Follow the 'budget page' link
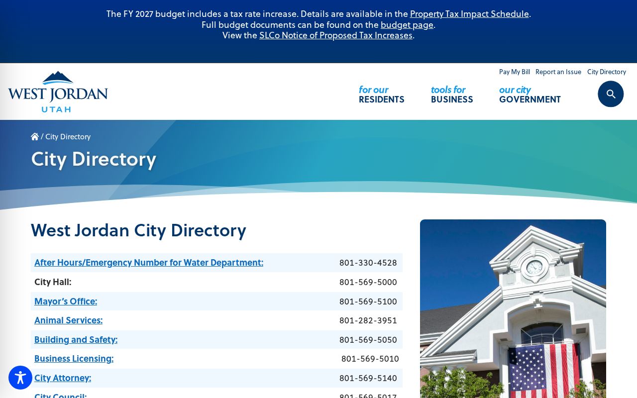Image resolution: width=637 pixels, height=398 pixels. click(x=407, y=24)
